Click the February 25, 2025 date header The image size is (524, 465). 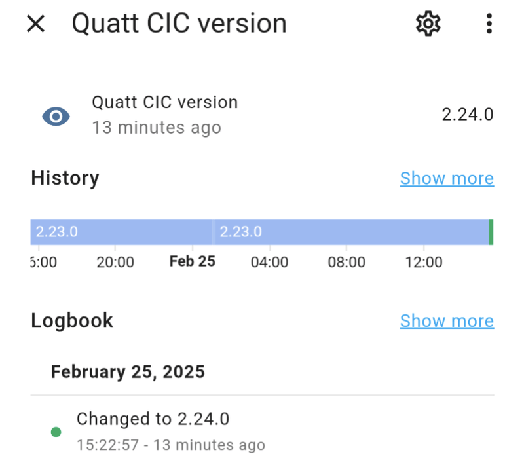[128, 372]
